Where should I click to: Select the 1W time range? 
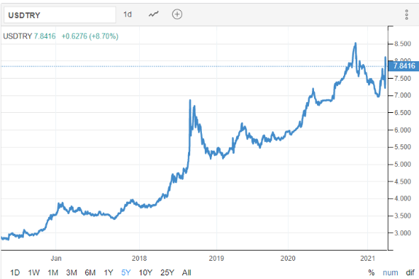[x=34, y=272]
